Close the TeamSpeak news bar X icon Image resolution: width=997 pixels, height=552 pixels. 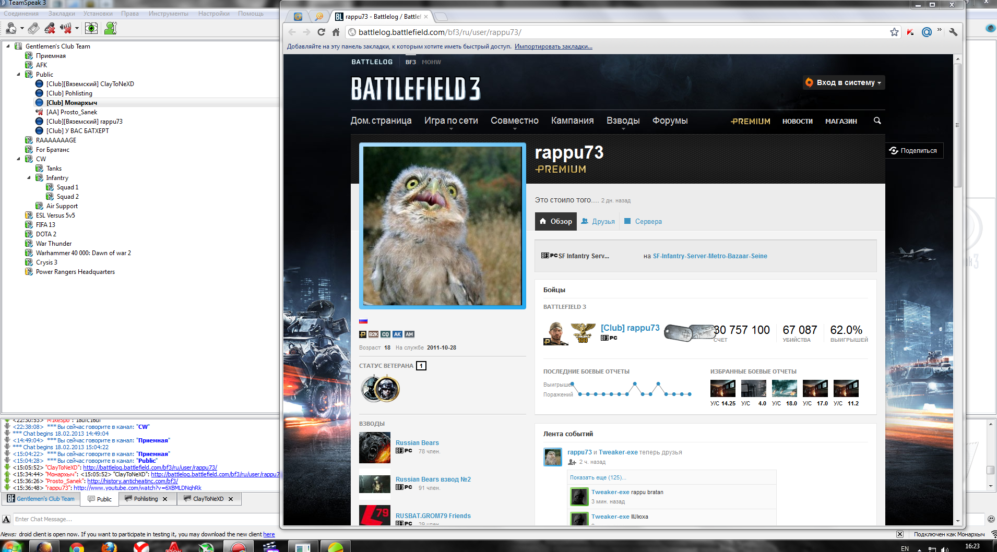point(900,534)
